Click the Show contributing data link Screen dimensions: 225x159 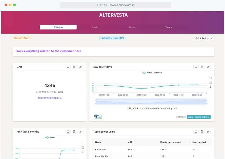[x=49, y=97]
